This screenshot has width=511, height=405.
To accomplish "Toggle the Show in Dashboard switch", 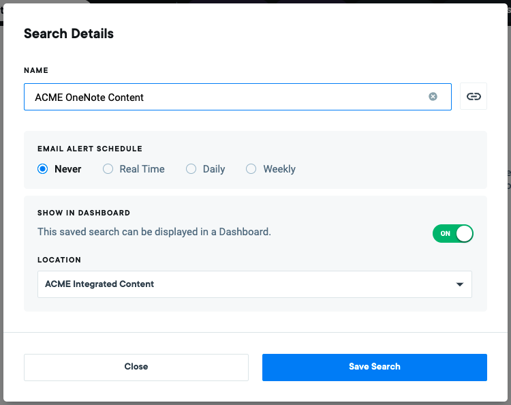I will click(452, 233).
